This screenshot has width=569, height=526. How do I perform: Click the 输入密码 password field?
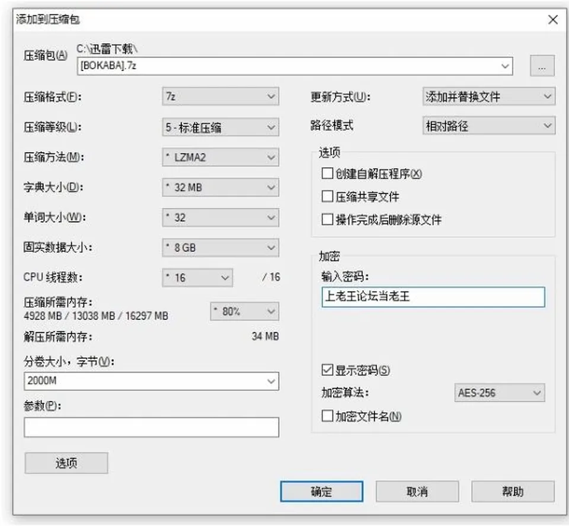coord(433,297)
